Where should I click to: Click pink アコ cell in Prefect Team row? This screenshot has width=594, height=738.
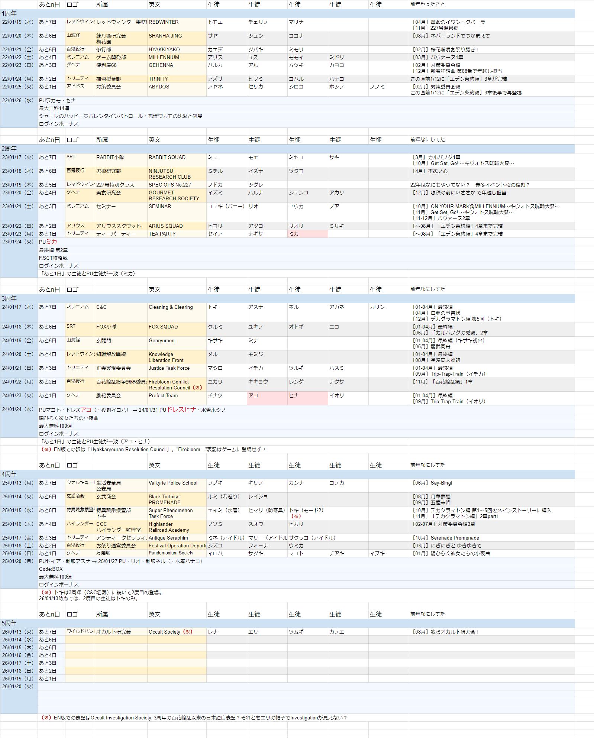(x=267, y=398)
